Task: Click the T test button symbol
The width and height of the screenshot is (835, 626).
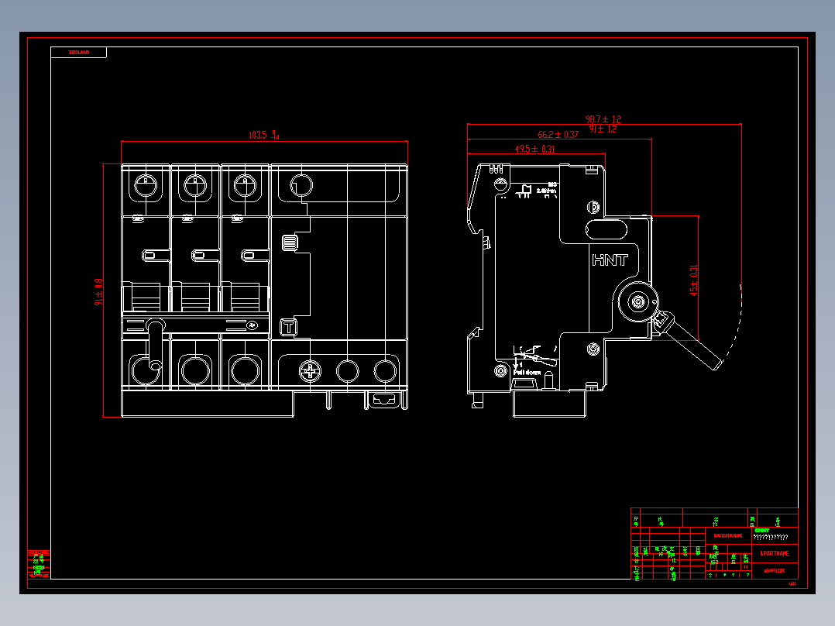Action: pos(288,327)
